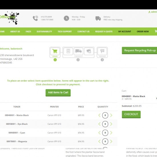Increase Cyan toner quantity with right arrow

111,133
